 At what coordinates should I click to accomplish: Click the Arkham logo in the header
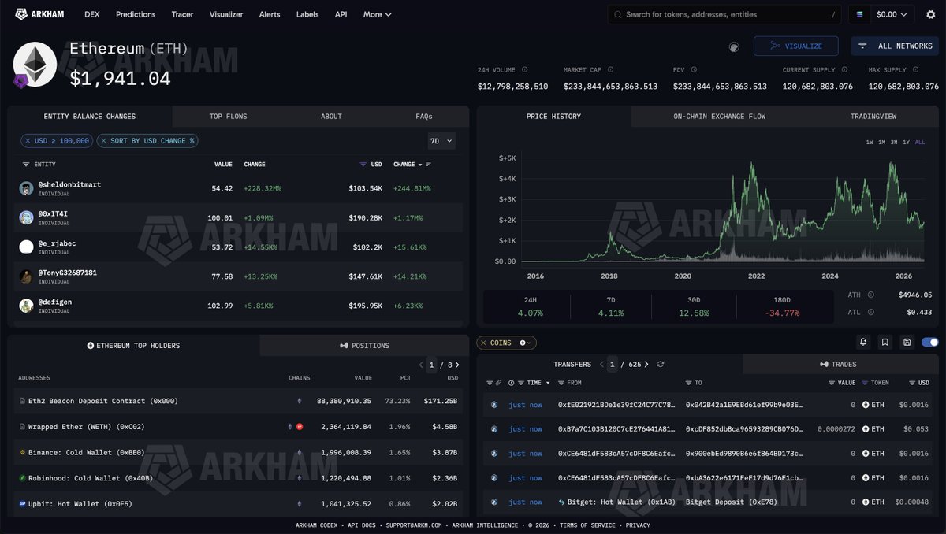coord(39,14)
